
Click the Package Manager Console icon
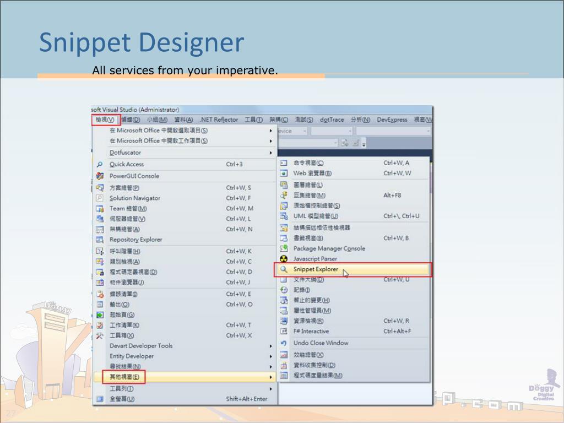(x=284, y=248)
